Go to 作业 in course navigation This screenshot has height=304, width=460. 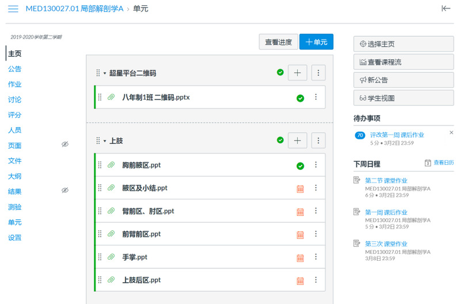point(15,84)
